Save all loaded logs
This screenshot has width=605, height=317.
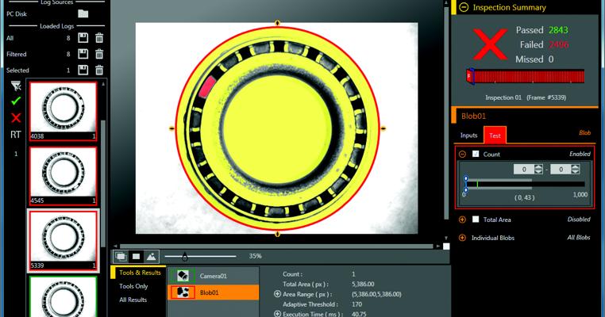coord(83,38)
